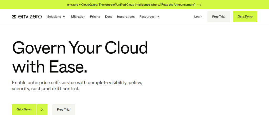Click the Login link
This screenshot has width=269, height=119.
[x=198, y=17]
